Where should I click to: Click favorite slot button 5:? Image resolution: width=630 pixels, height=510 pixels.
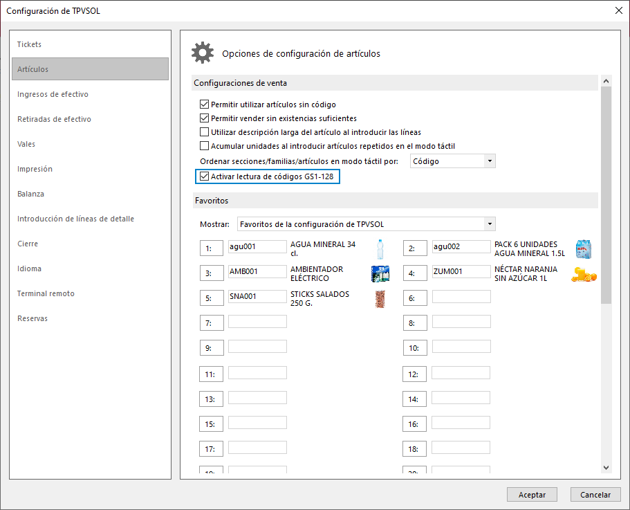click(x=212, y=298)
